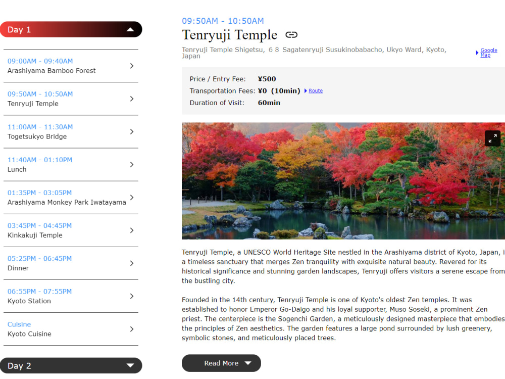Click the Tenryuji Temple garden photo
Image resolution: width=505 pixels, height=379 pixels.
[343, 181]
